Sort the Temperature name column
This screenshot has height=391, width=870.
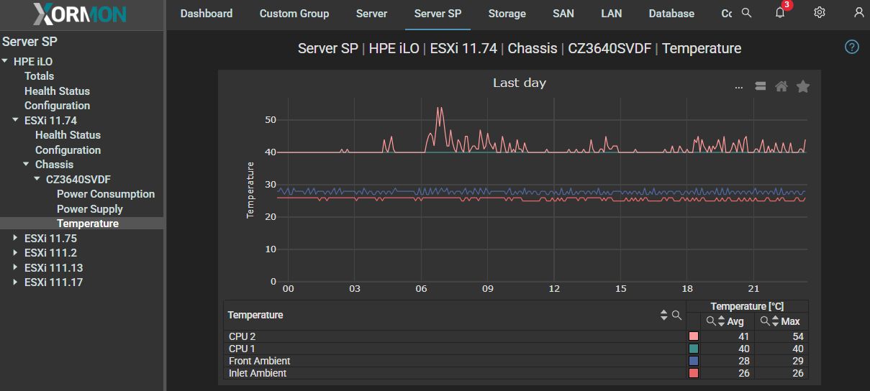(664, 315)
